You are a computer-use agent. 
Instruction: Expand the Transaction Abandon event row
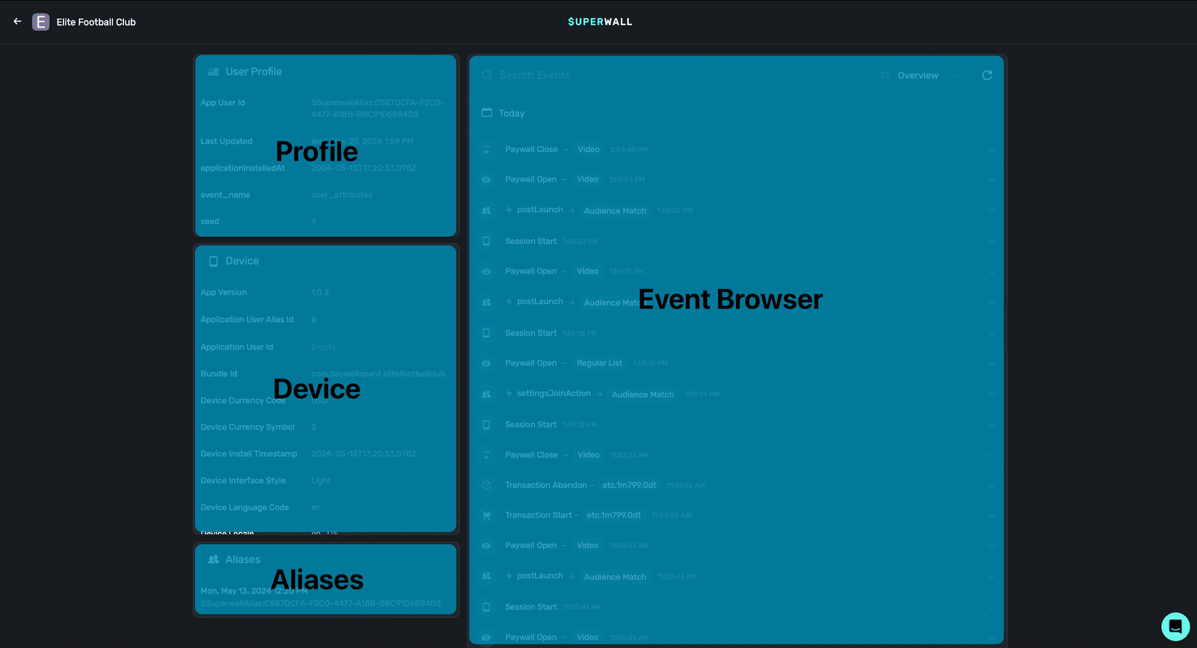point(992,486)
